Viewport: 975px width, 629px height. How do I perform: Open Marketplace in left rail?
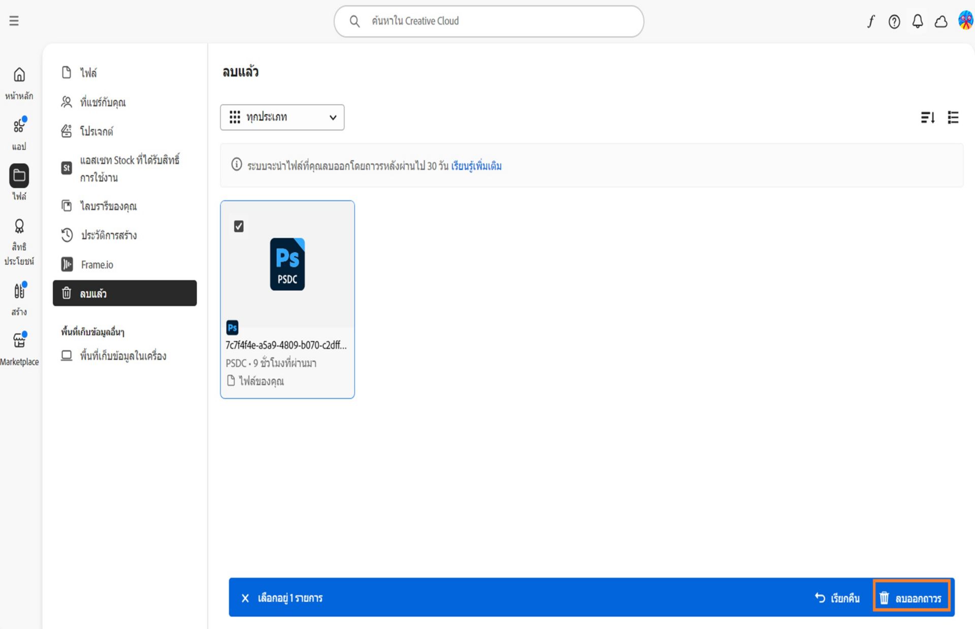[19, 349]
